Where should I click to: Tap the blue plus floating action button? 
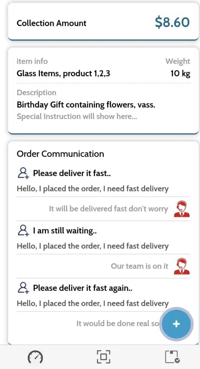coord(176,324)
